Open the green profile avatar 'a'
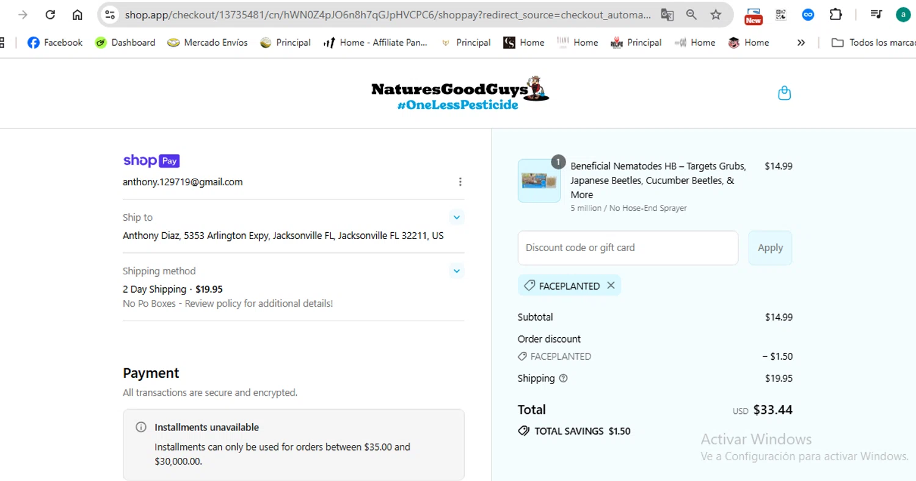This screenshot has height=481, width=916. (903, 15)
